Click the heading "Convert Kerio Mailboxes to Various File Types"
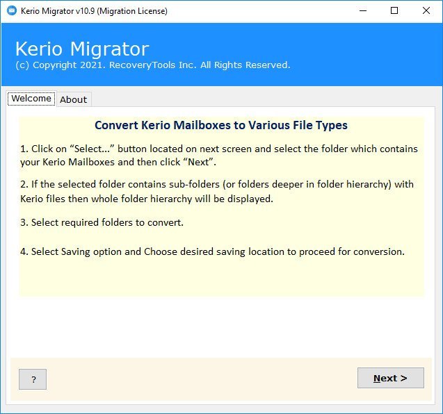This screenshot has height=414, width=443. point(221,125)
